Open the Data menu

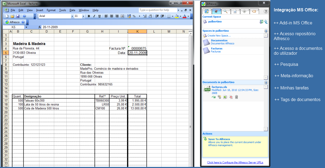[72, 10]
